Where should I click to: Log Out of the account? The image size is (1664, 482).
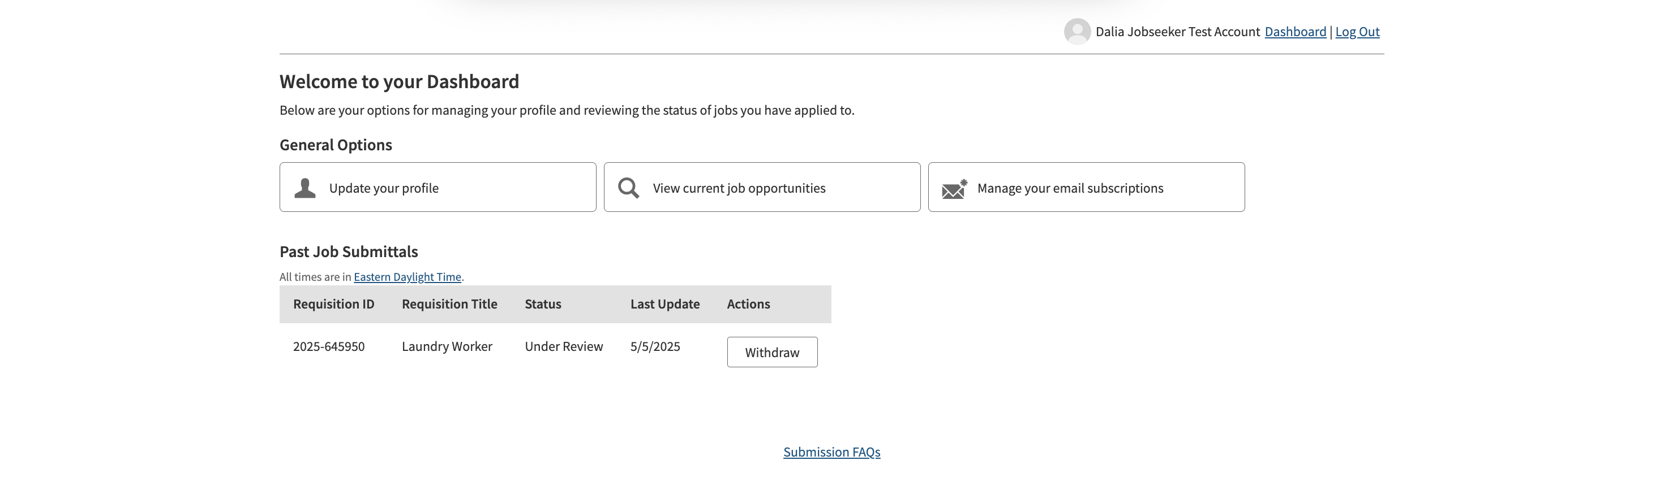pos(1357,32)
